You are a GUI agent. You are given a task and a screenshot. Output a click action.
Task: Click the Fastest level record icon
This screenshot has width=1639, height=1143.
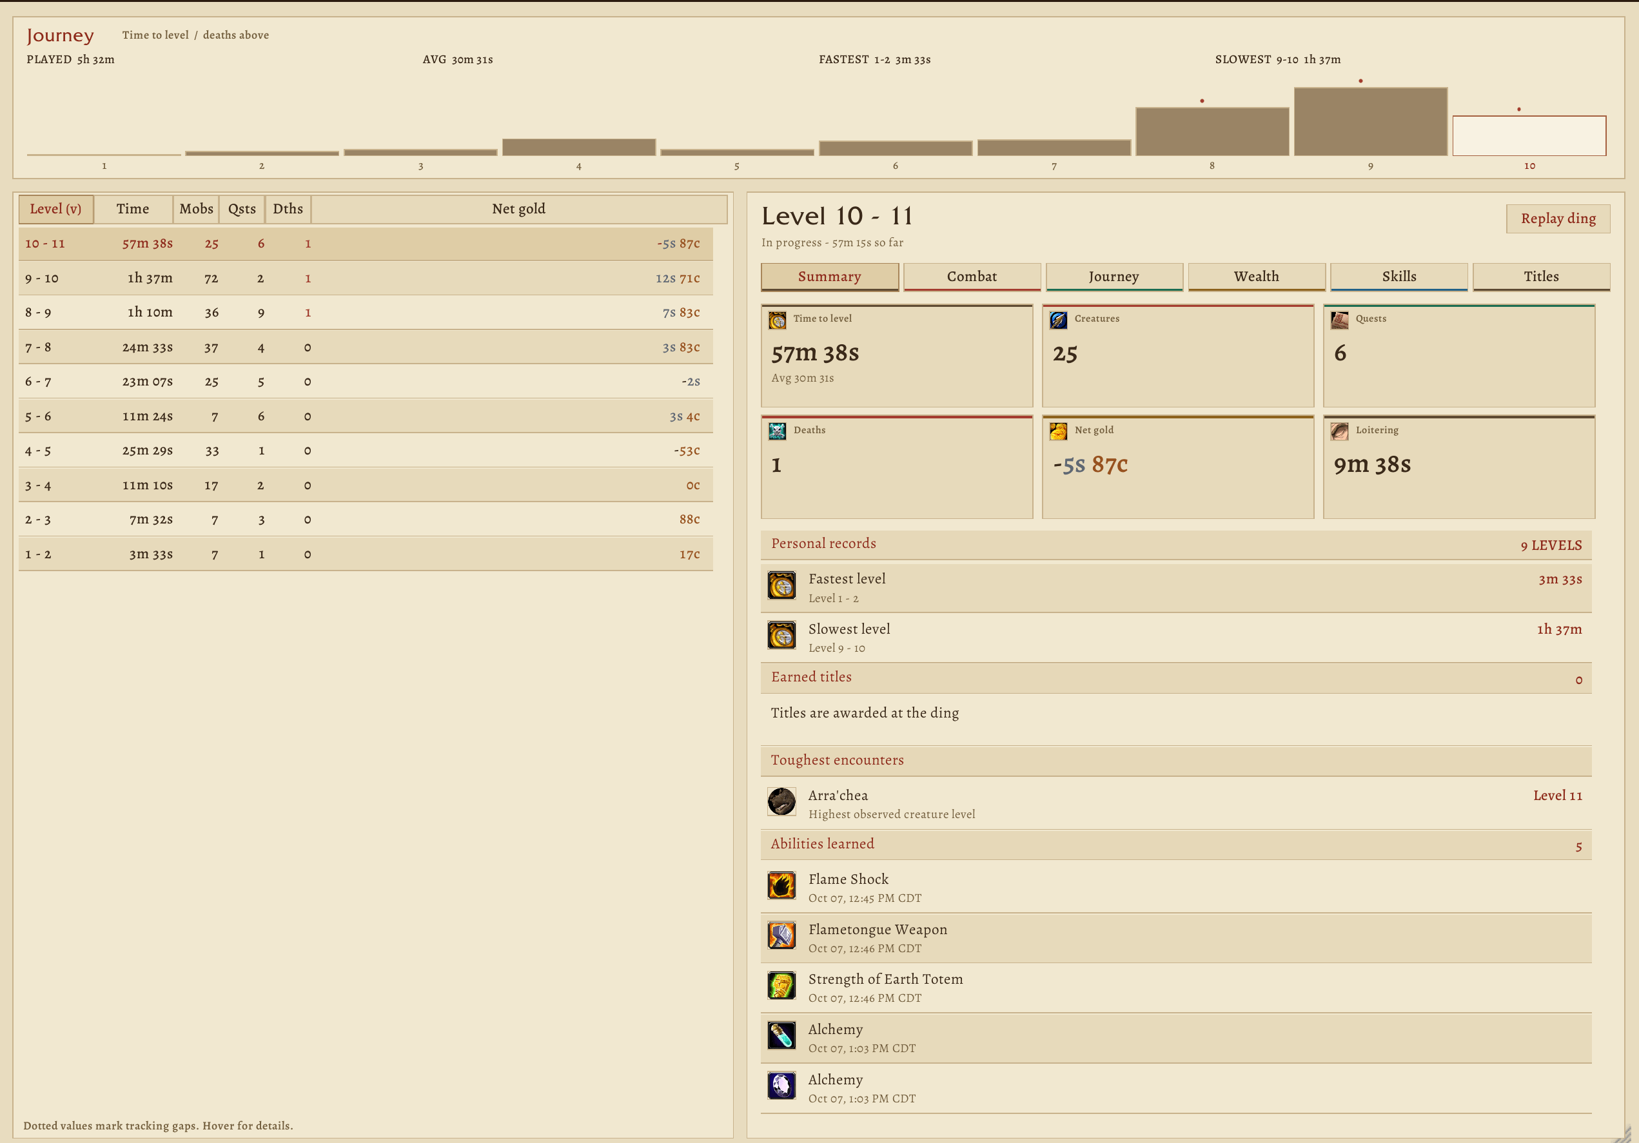click(x=781, y=585)
